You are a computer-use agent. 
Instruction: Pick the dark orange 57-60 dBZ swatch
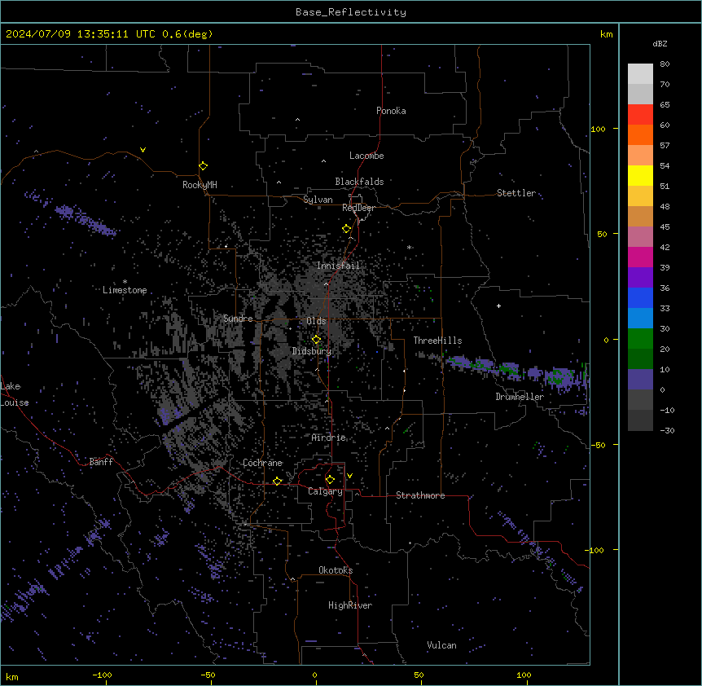(x=640, y=134)
